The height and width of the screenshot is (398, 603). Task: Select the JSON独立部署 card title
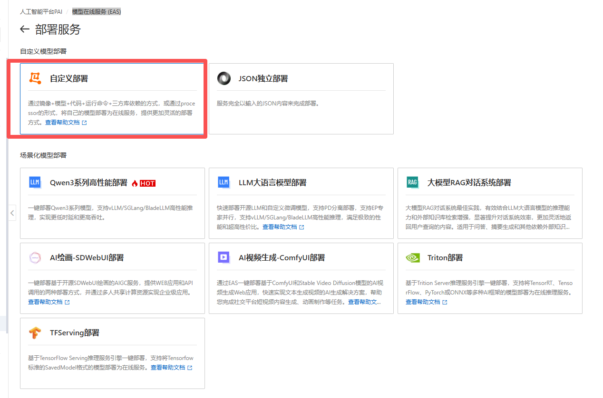coord(263,79)
